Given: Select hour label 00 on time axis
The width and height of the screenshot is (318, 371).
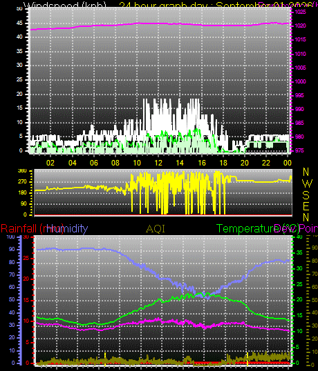Looking at the screenshot, I should 287,163.
